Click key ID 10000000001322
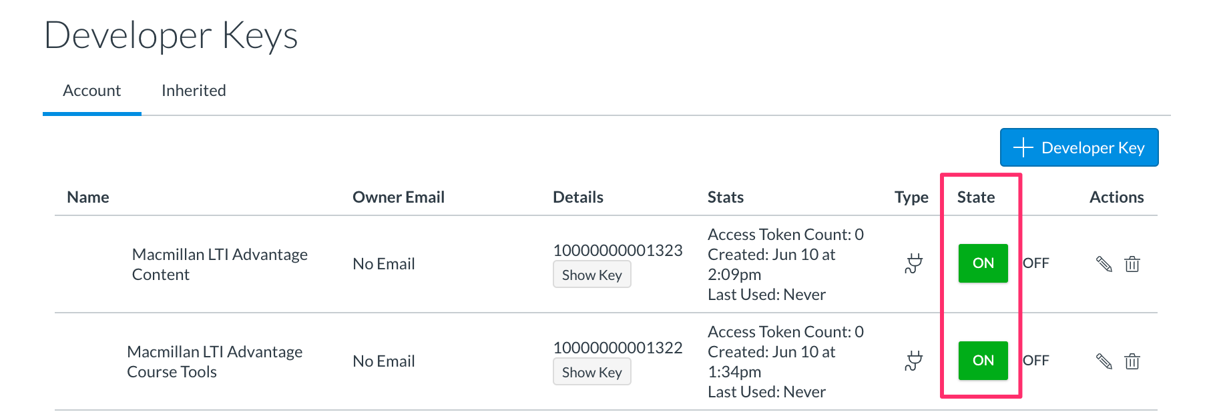1207x412 pixels. pos(618,347)
